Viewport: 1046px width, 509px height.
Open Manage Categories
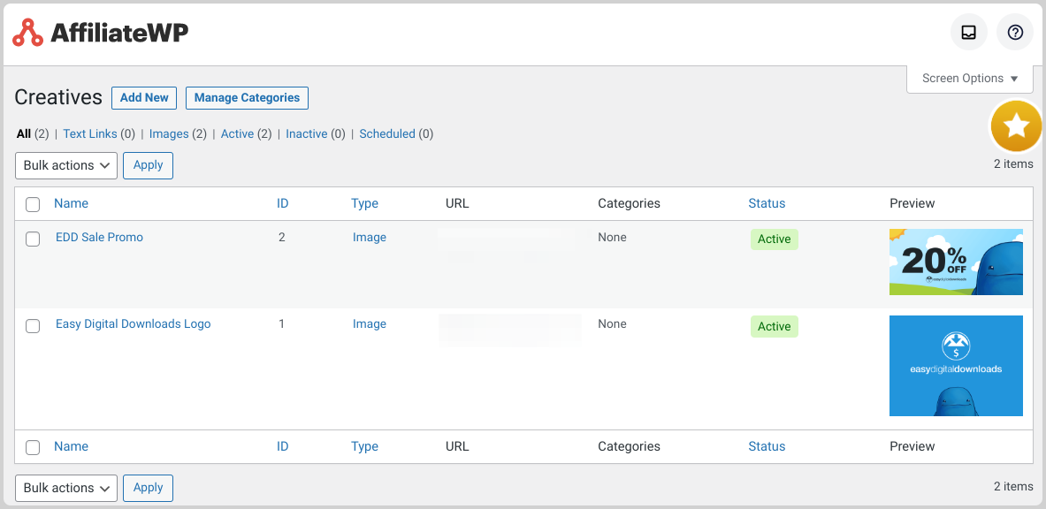point(247,97)
